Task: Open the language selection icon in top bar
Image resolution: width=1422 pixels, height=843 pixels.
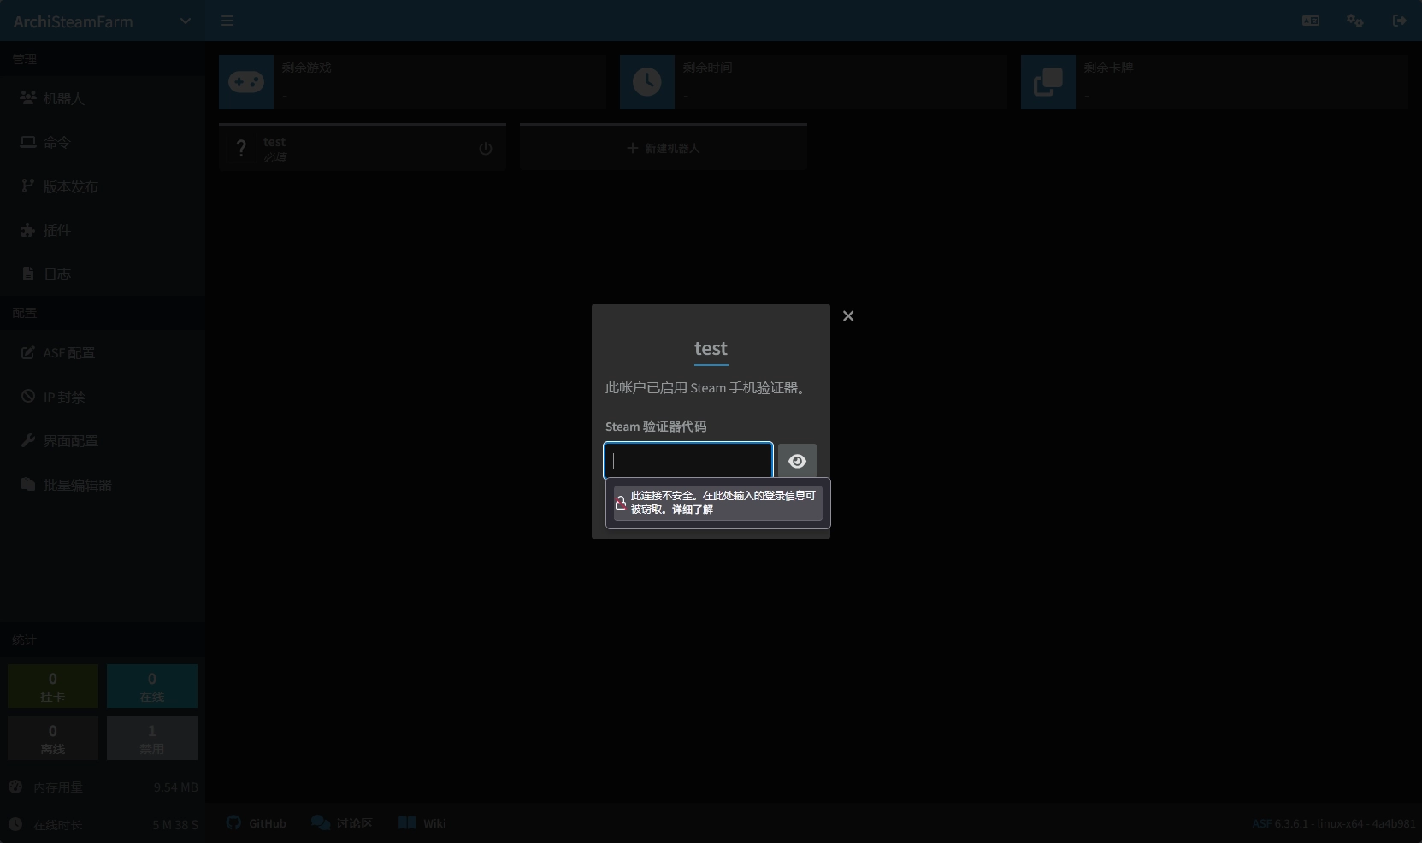Action: (1310, 21)
